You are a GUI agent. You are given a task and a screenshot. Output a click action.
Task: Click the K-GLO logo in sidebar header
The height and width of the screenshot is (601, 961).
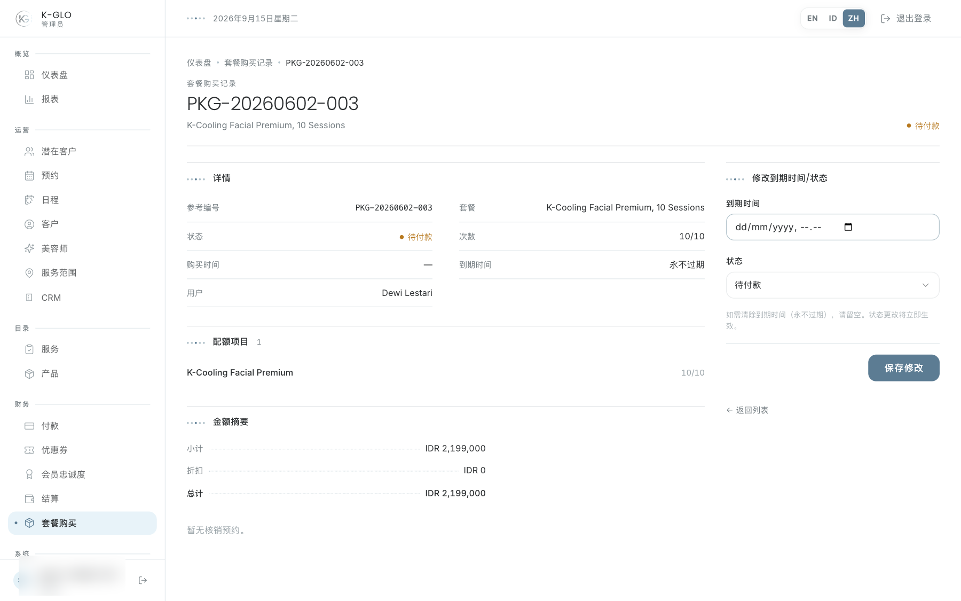click(23, 19)
